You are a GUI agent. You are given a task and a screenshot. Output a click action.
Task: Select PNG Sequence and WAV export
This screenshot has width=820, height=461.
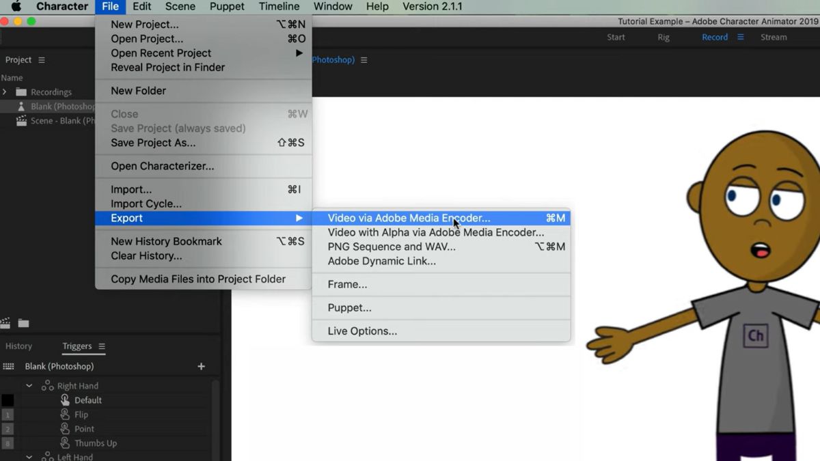click(x=441, y=247)
